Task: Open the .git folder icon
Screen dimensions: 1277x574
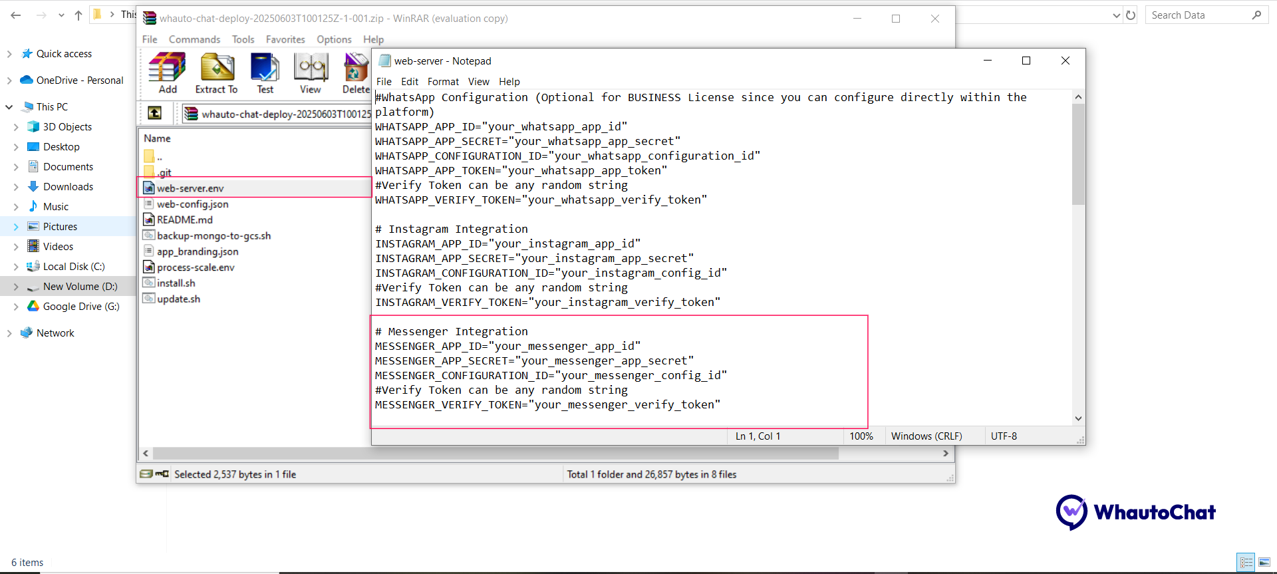Action: 149,172
